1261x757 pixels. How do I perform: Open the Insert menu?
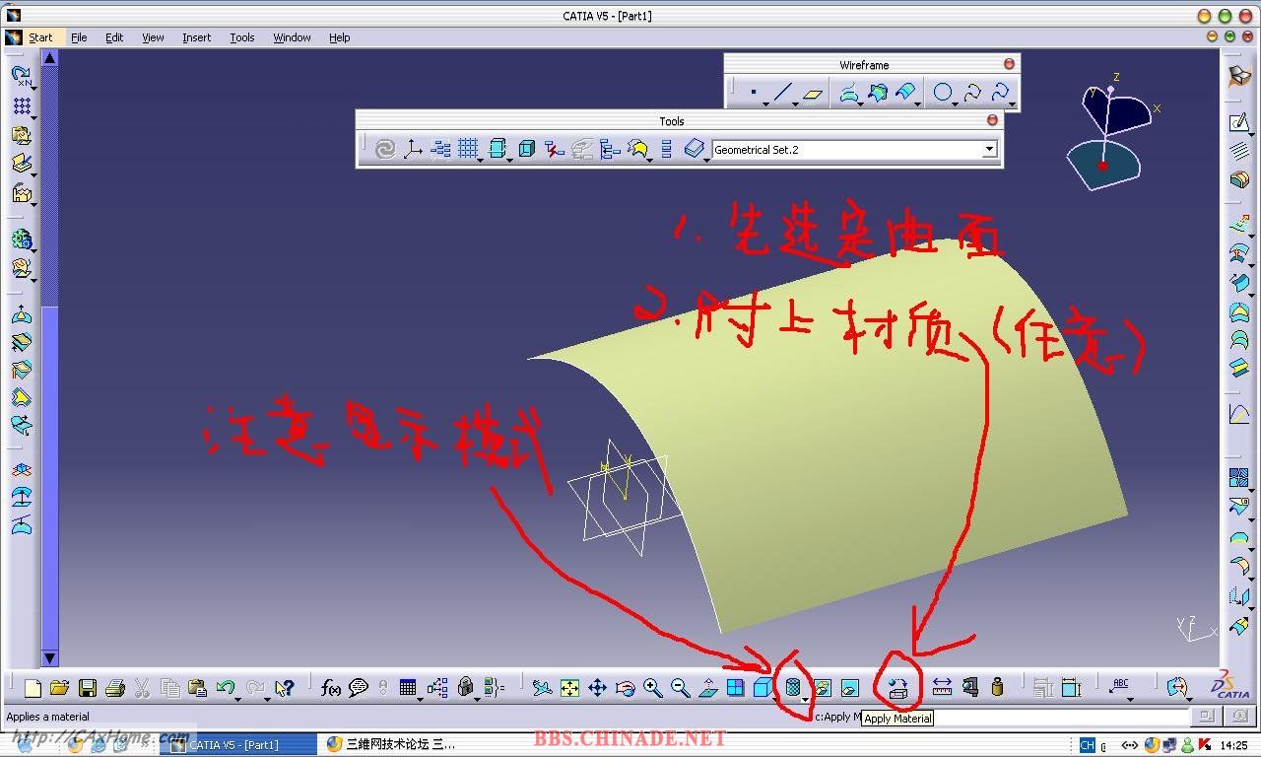point(196,37)
